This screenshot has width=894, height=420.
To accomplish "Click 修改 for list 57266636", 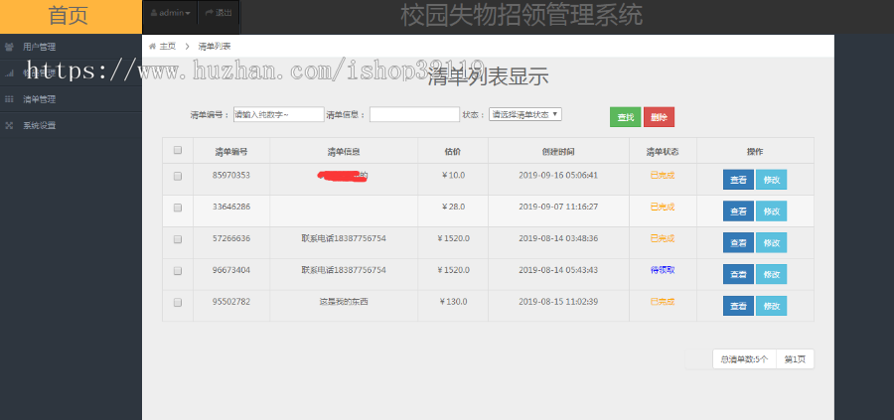I will [772, 243].
